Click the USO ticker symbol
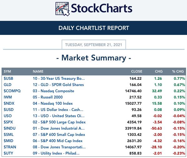The height and width of the screenshot is (158, 187). 8,116
